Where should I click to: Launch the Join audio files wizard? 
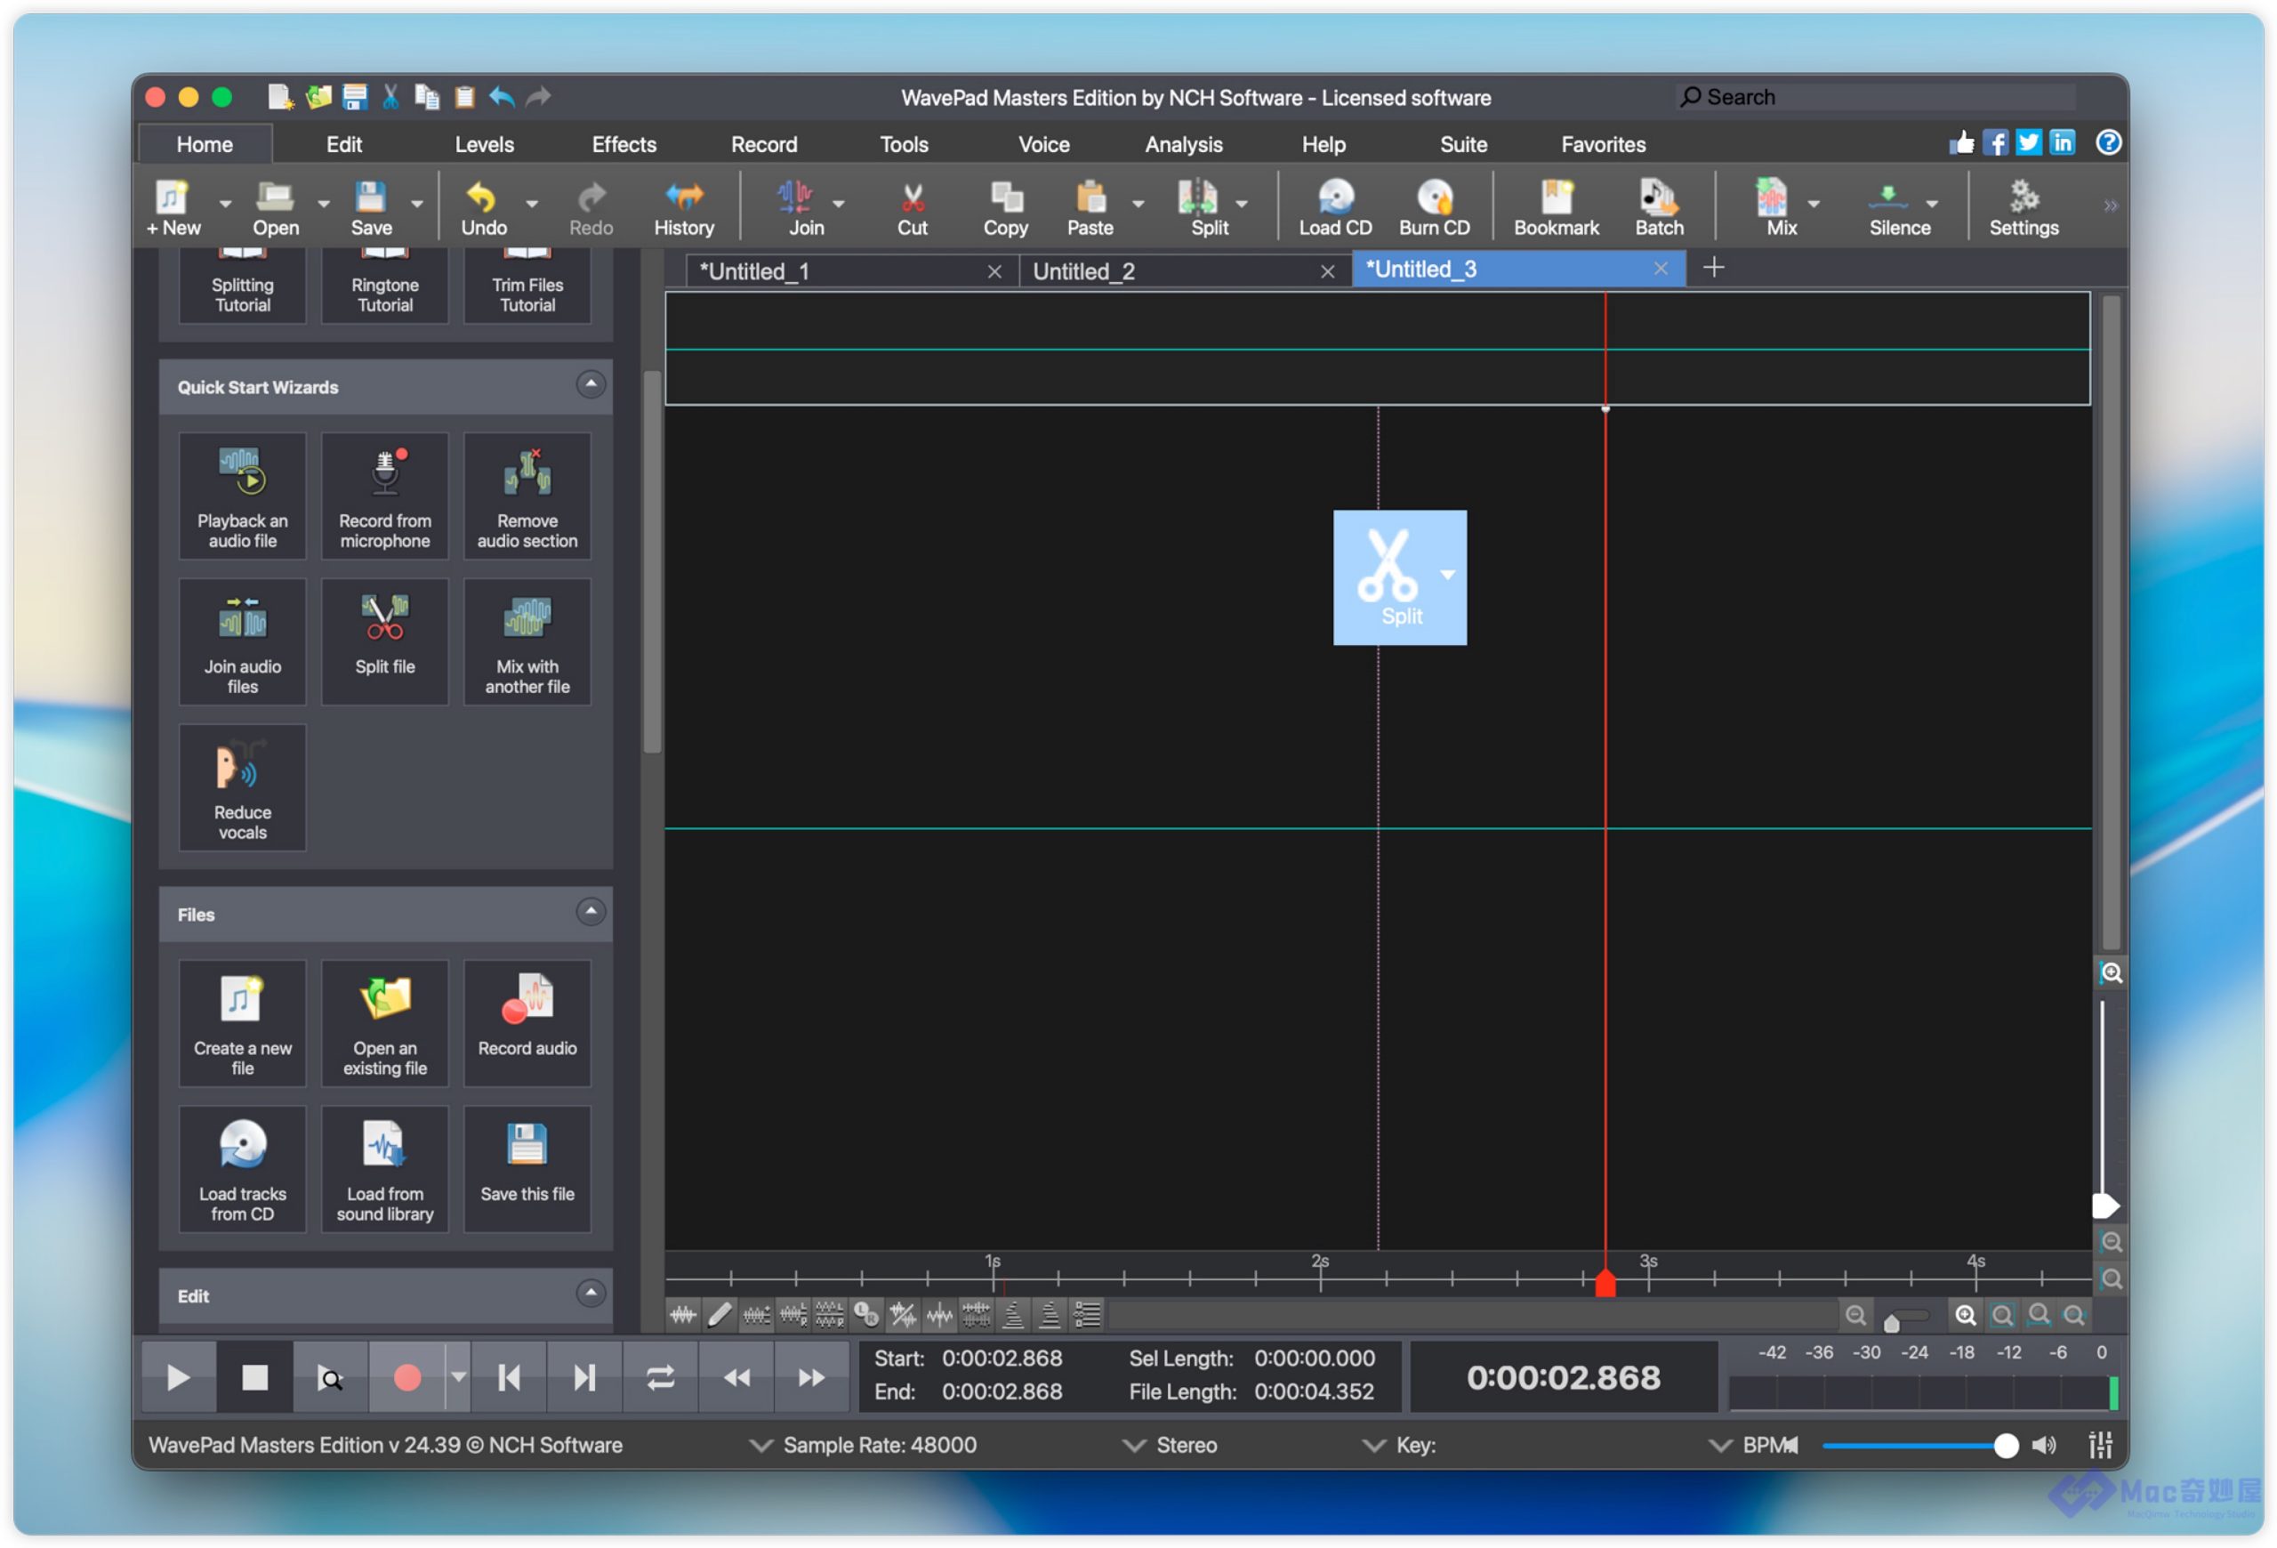242,641
